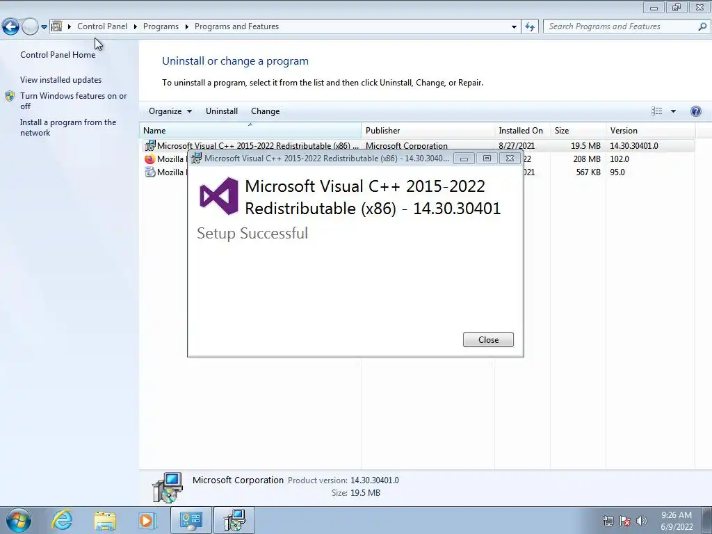
Task: Open Windows Explorer from taskbar
Action: [105, 520]
